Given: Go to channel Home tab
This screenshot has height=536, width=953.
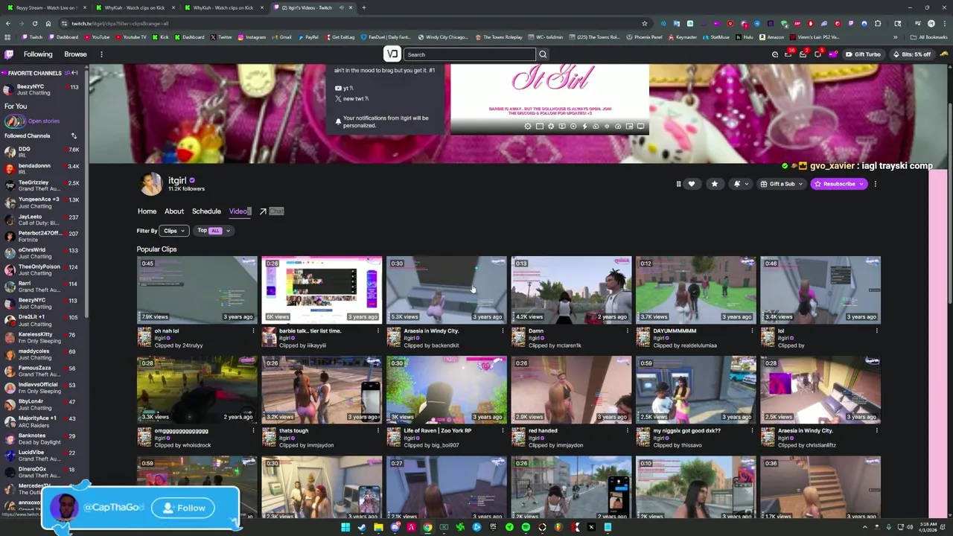Looking at the screenshot, I should (147, 211).
